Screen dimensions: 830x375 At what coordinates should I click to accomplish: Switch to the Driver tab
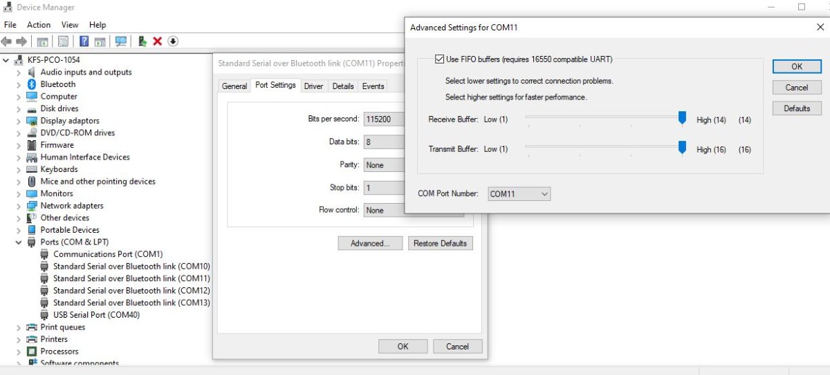[x=313, y=86]
